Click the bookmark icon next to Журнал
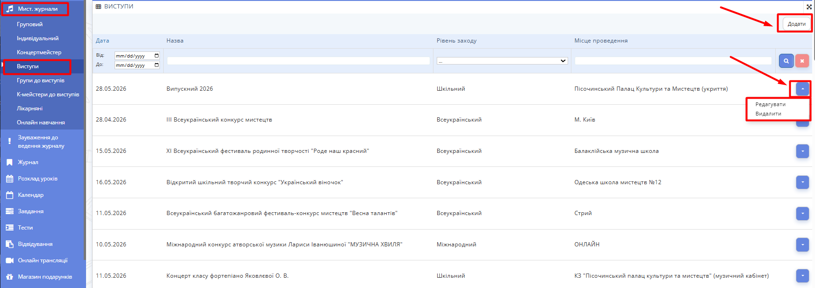This screenshot has width=815, height=288. [x=9, y=162]
